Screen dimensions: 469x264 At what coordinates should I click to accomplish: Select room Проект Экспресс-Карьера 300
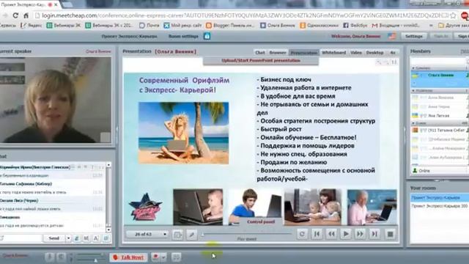click(440, 206)
